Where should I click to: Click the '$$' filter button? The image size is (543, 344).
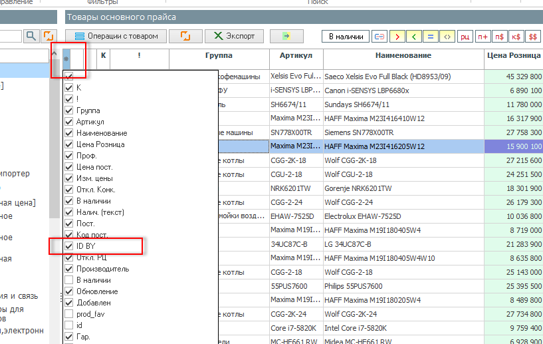tap(533, 37)
